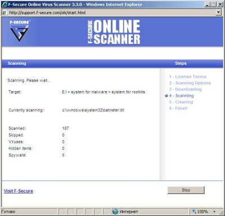Click the 'Готово' status bar text
The width and height of the screenshot is (225, 216).
(x=8, y=211)
